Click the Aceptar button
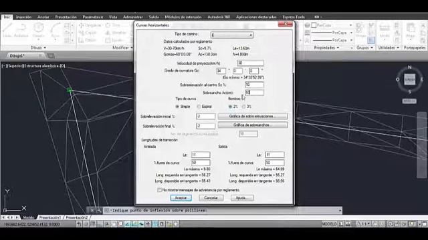The image size is (428, 240). click(181, 198)
